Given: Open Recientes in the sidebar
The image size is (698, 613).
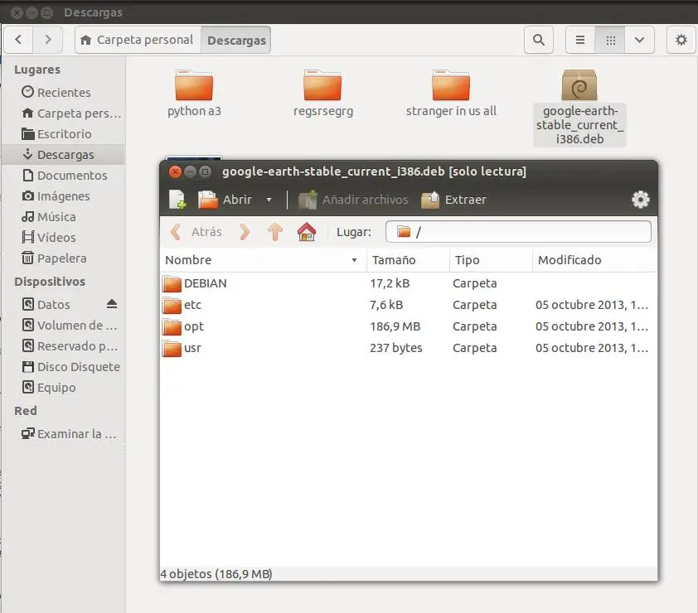Looking at the screenshot, I should [x=64, y=93].
